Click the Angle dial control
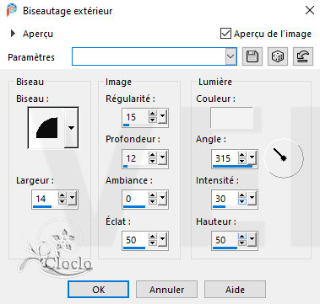The image size is (320, 304). coord(284,158)
